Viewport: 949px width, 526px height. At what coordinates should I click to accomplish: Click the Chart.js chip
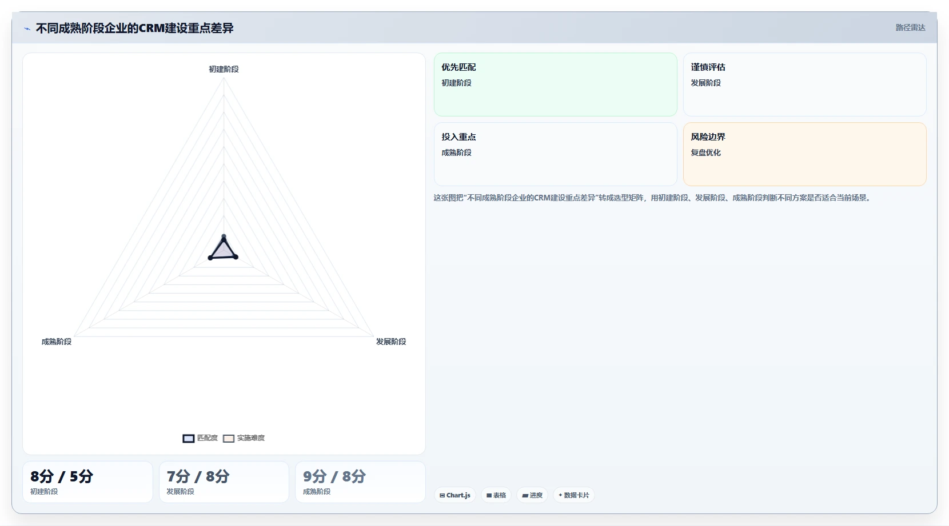455,495
